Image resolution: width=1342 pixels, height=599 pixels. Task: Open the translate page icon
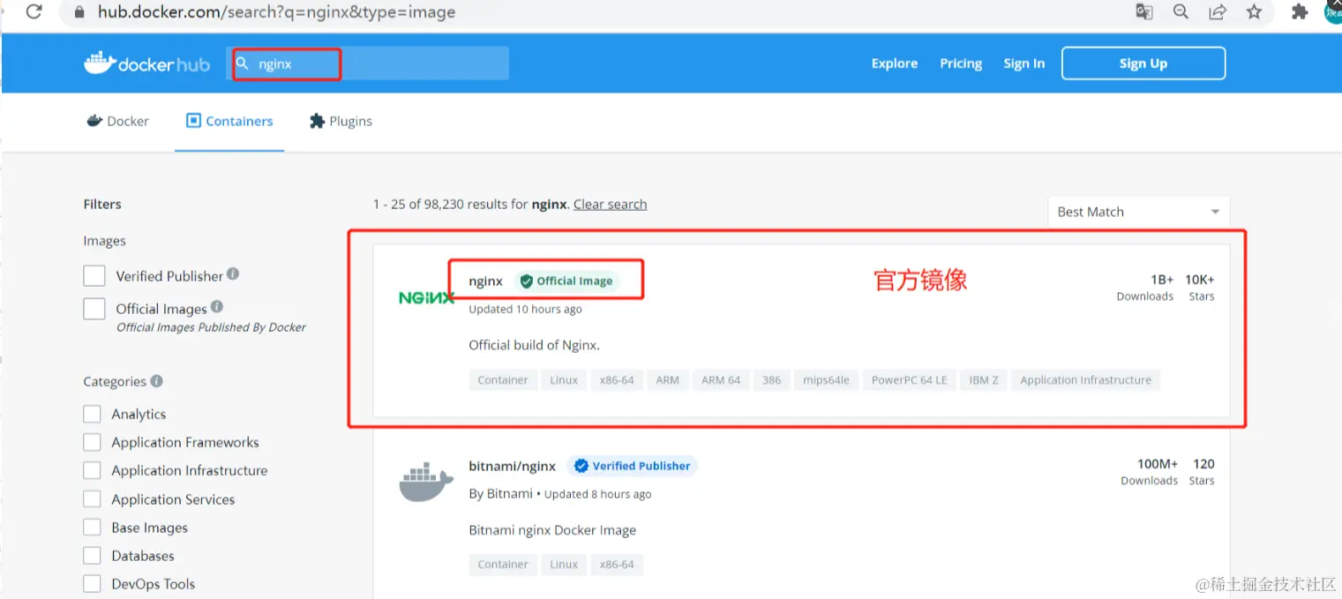click(x=1144, y=12)
